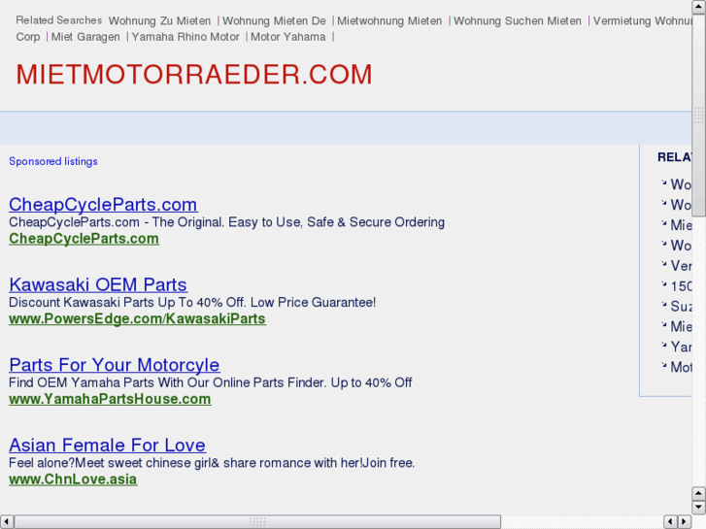The width and height of the screenshot is (706, 529).
Task: Open the 'Mietwohnung Mieten' related search
Action: coord(389,20)
